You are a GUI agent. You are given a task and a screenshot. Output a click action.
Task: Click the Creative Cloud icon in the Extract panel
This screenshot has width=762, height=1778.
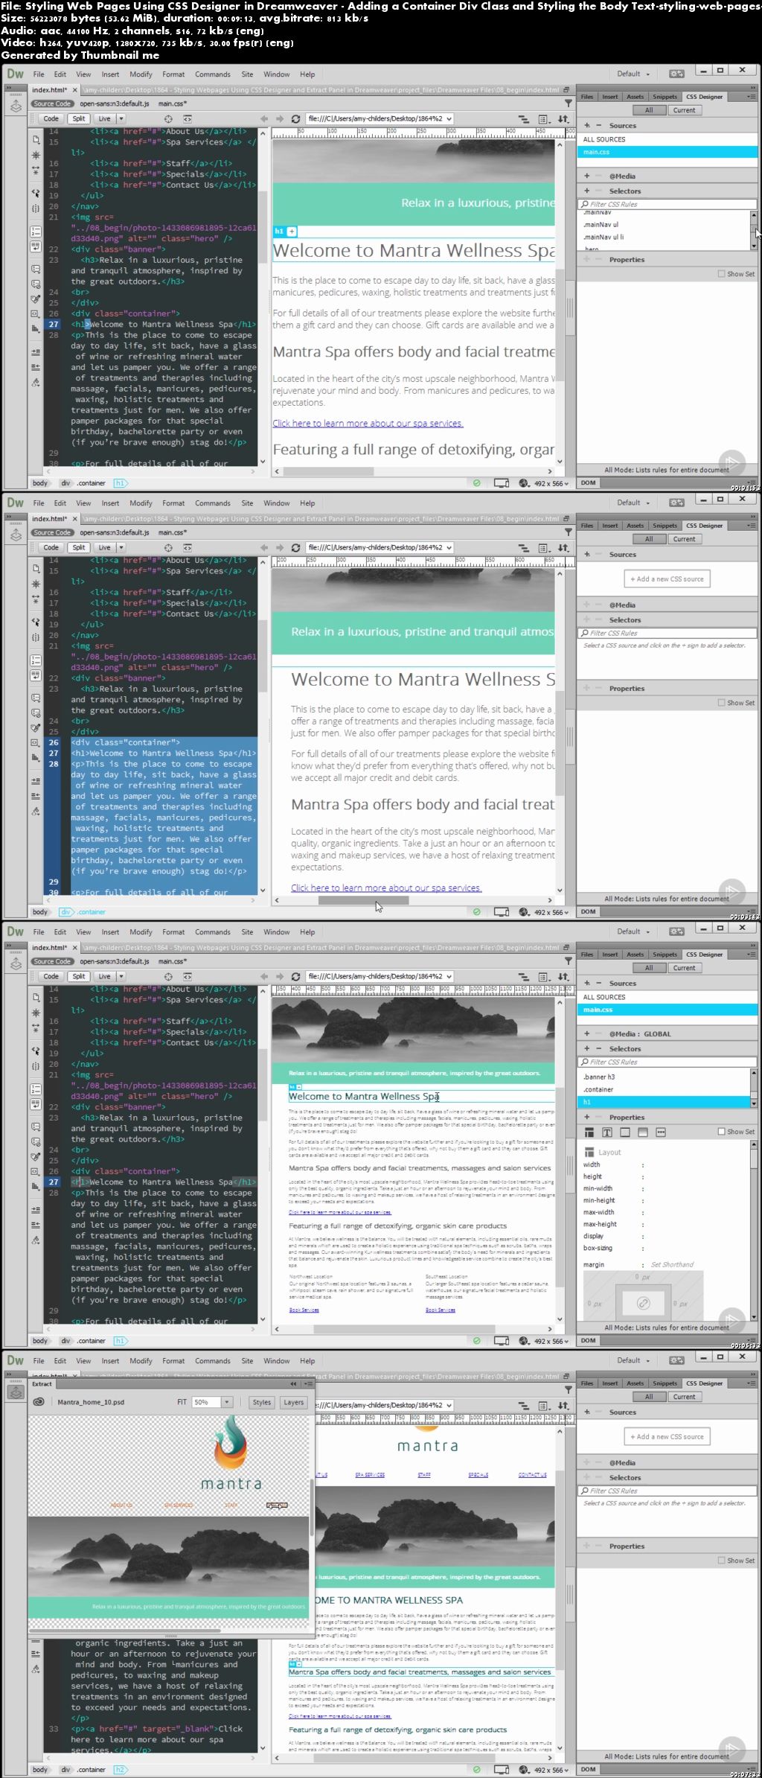tap(39, 1402)
